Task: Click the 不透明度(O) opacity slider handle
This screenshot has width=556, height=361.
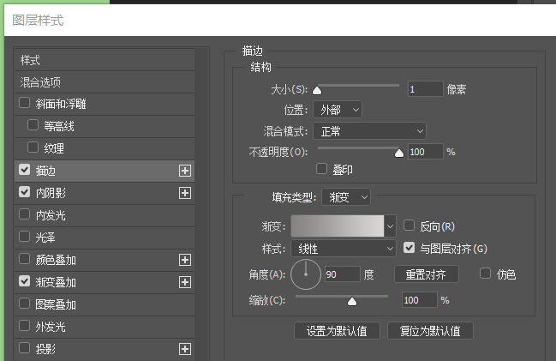Action: 399,153
